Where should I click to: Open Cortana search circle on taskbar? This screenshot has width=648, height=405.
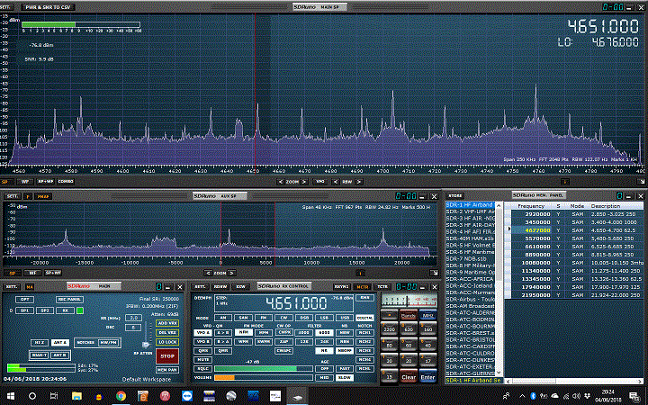(x=32, y=396)
